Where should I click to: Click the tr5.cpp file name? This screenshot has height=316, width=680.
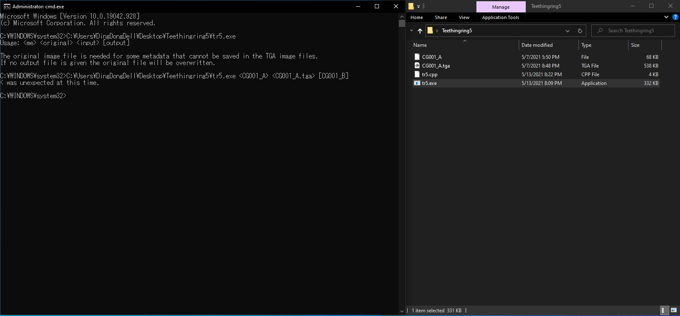click(430, 75)
